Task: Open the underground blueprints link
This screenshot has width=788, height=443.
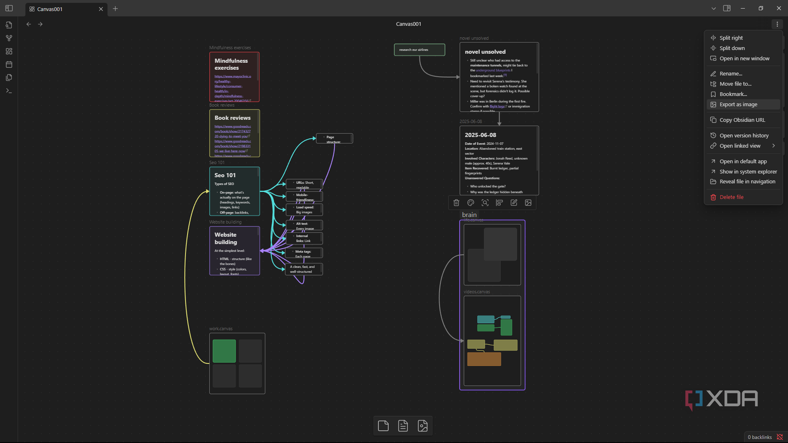Action: click(493, 70)
